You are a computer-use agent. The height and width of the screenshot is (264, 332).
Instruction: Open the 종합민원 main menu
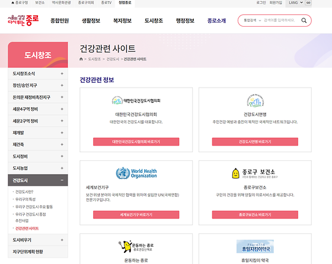pyautogui.click(x=59, y=21)
